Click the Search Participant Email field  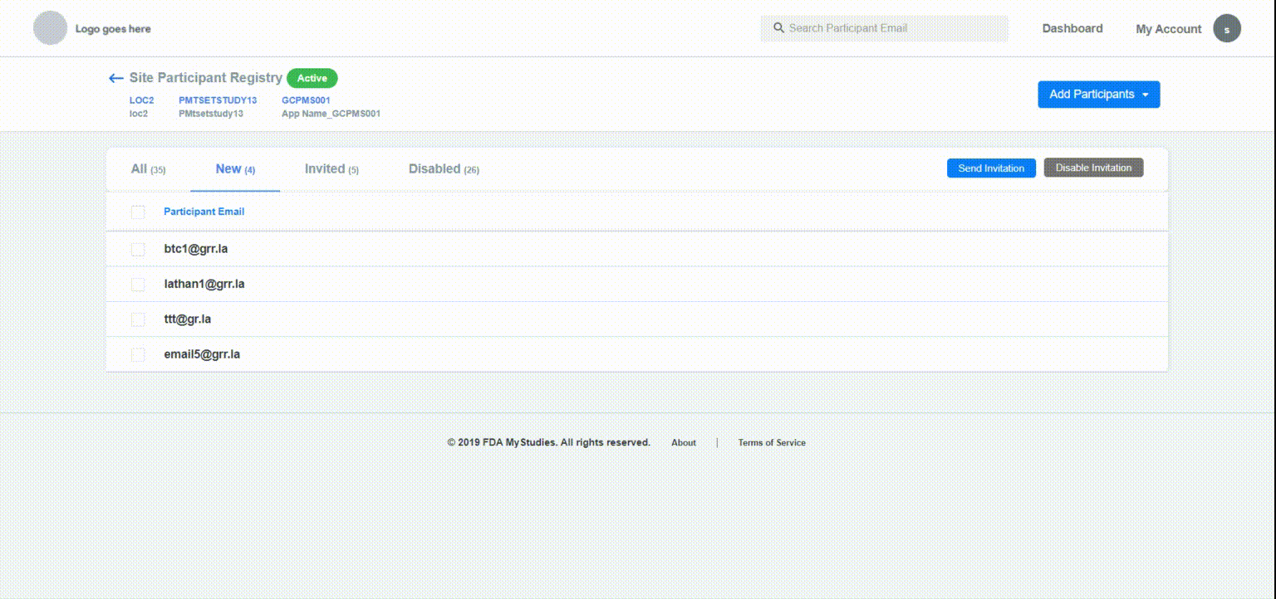[883, 27]
